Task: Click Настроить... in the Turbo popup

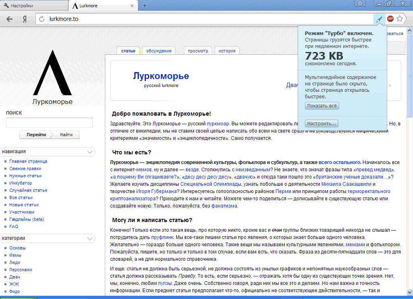Action: click(x=321, y=123)
